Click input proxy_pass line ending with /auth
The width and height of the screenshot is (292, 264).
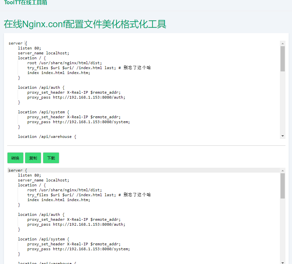[x=76, y=97]
